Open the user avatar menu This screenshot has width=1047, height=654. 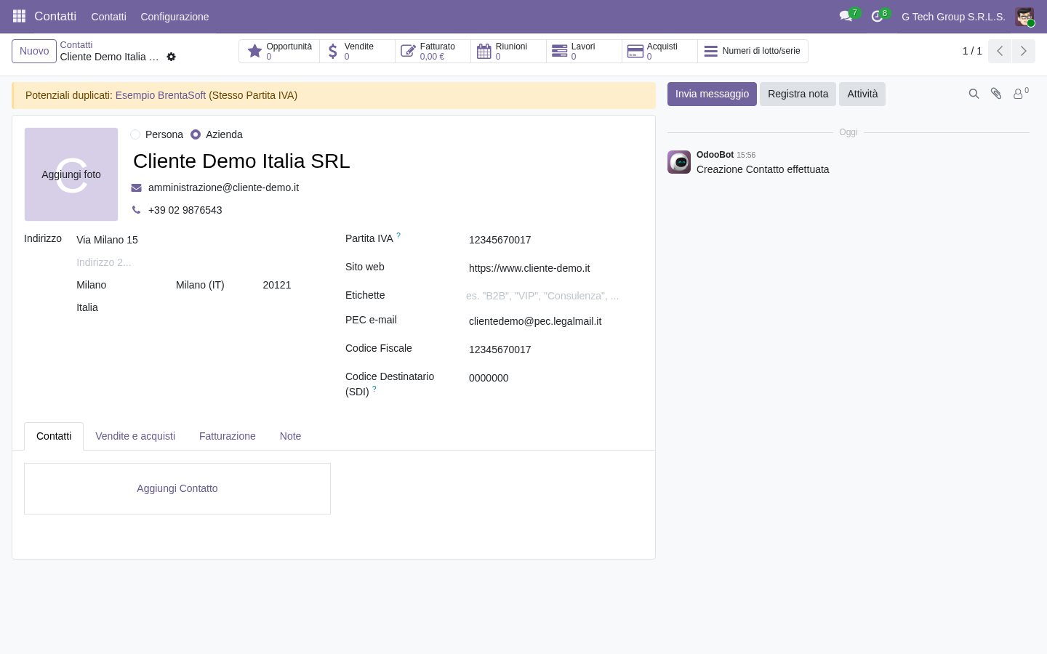pos(1024,17)
